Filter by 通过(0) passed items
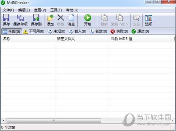Viewport: 176px width, 131px height. [x=140, y=32]
